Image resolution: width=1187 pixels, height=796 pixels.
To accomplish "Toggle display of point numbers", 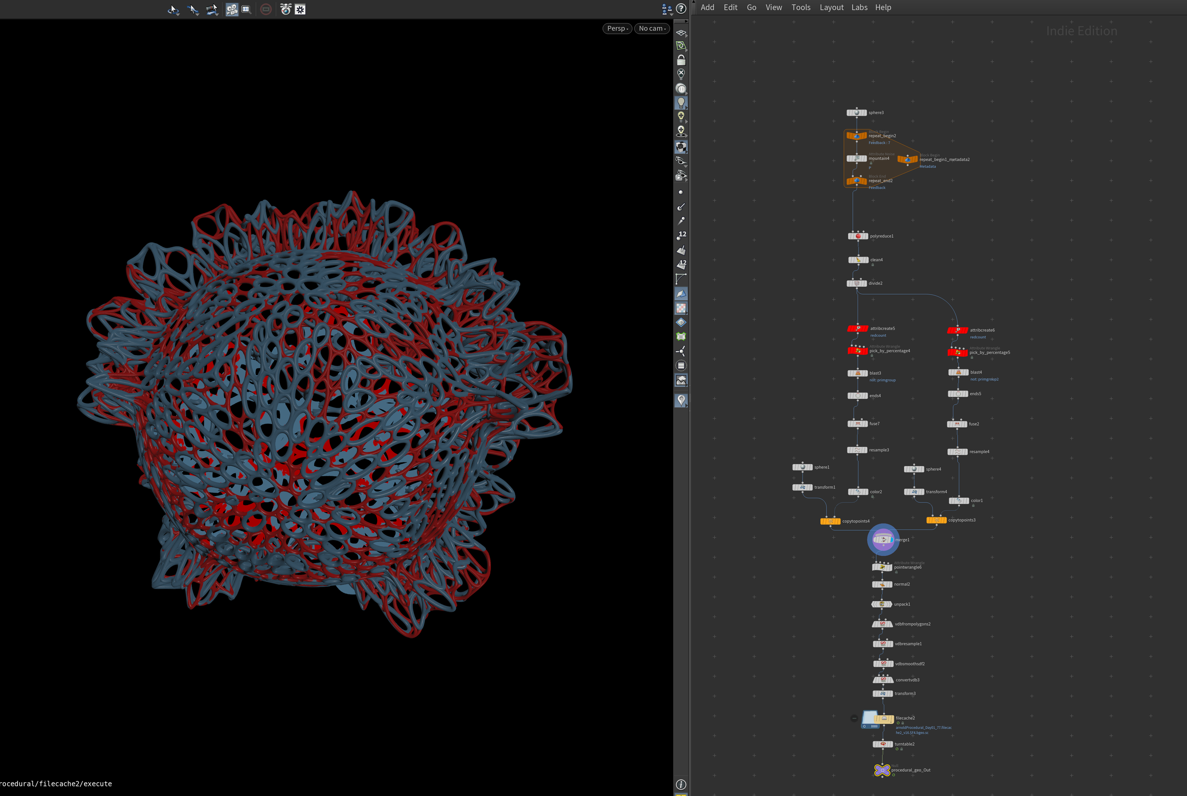I will 681,235.
